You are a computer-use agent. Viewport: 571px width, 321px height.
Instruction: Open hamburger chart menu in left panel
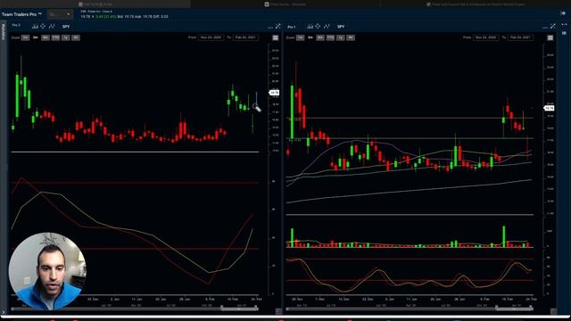276,37
